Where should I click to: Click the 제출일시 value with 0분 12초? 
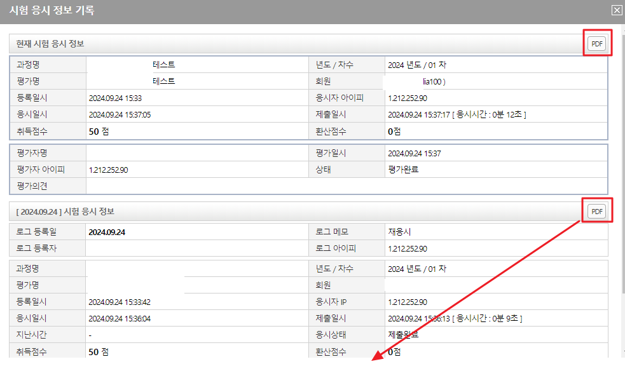(x=457, y=114)
